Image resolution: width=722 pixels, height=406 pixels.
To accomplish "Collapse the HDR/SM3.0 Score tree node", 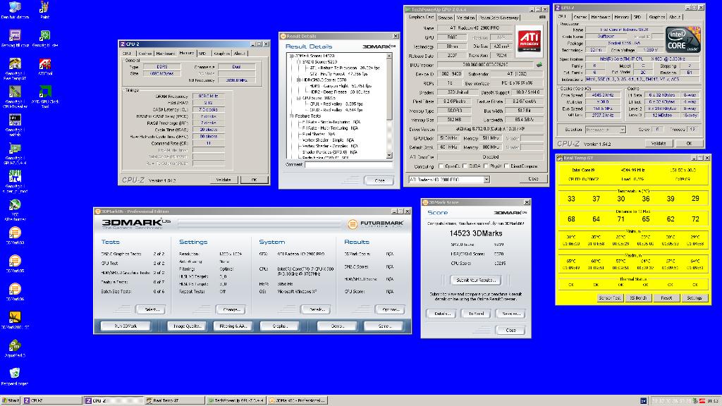I will pyautogui.click(x=298, y=80).
